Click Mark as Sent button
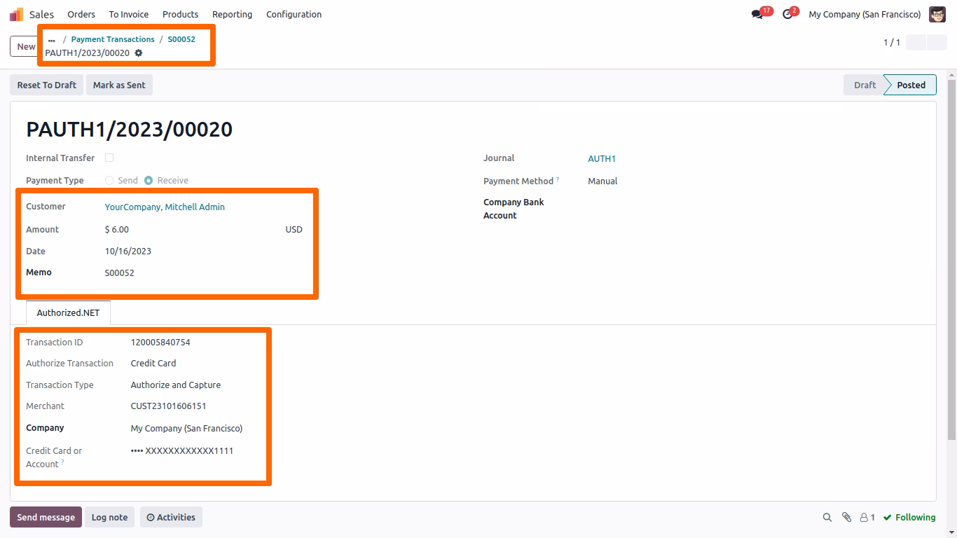Screen dimensions: 957x538 click(x=119, y=85)
